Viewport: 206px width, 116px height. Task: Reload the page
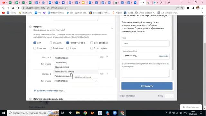pyautogui.click(x=13, y=8)
